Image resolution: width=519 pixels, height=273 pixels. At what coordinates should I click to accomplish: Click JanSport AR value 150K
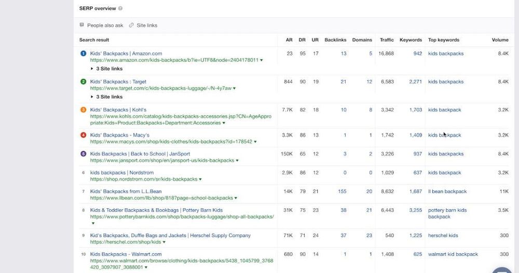286,154
